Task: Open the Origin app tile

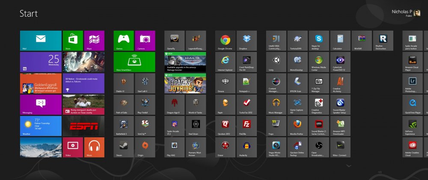Action: point(145,147)
